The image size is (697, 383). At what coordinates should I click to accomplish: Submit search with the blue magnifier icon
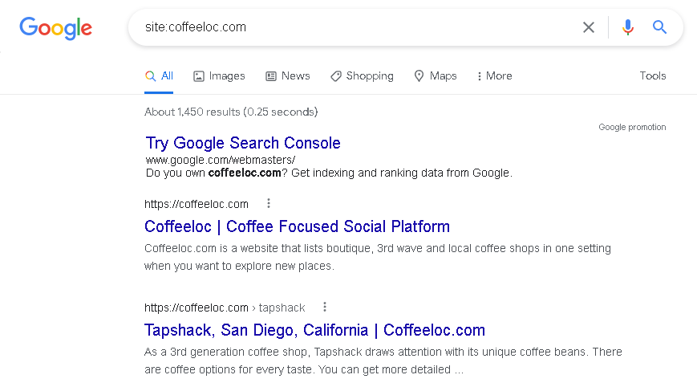click(659, 27)
